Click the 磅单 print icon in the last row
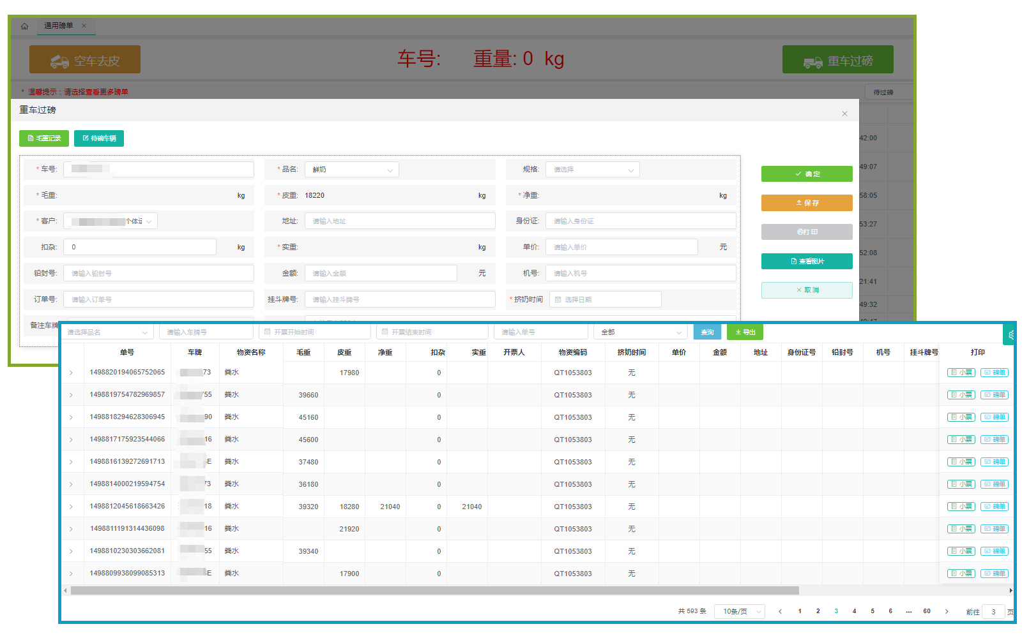1022x638 pixels. tap(995, 574)
